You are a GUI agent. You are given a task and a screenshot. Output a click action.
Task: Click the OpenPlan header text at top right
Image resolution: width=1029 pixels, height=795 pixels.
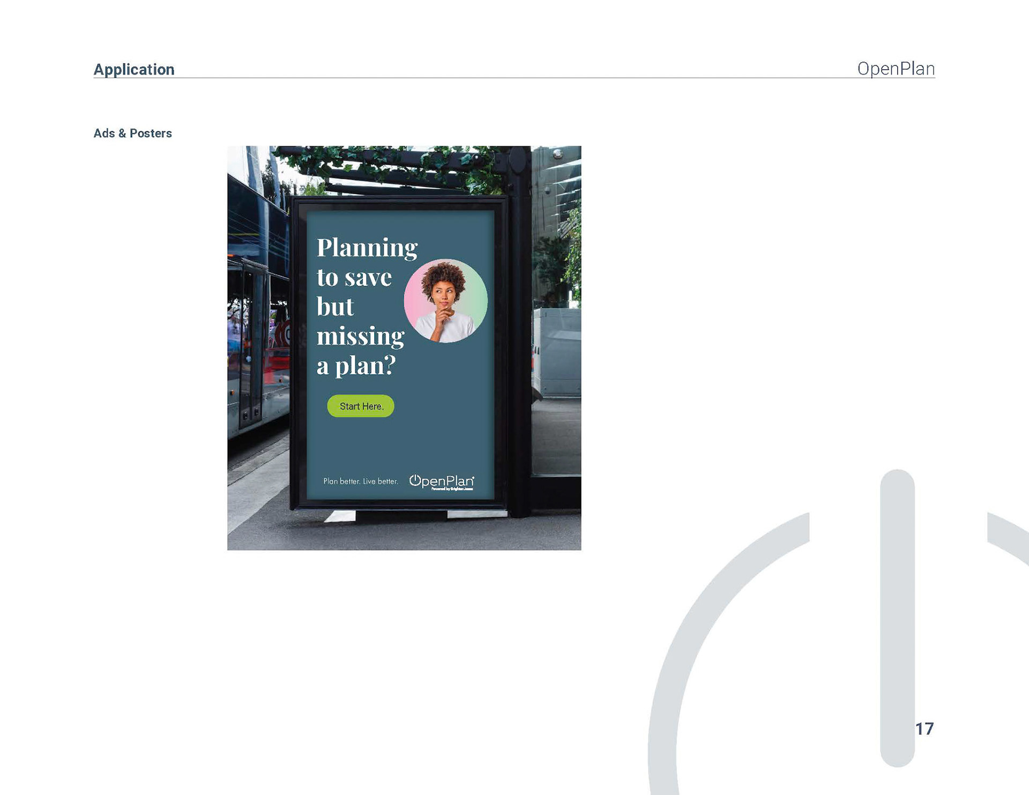coord(896,69)
